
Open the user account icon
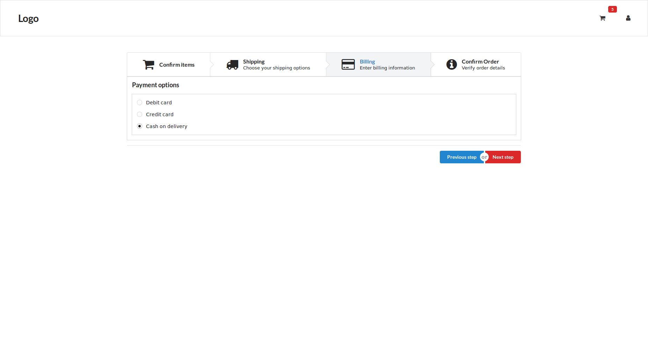[628, 18]
